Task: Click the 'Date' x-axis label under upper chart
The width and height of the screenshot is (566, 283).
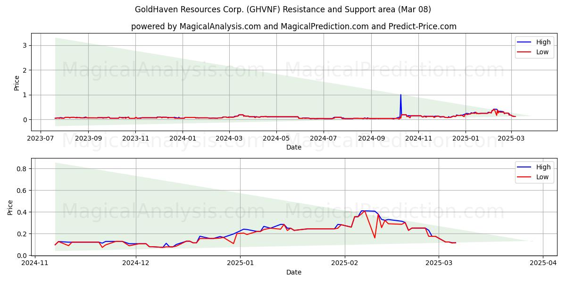Action: click(x=294, y=147)
